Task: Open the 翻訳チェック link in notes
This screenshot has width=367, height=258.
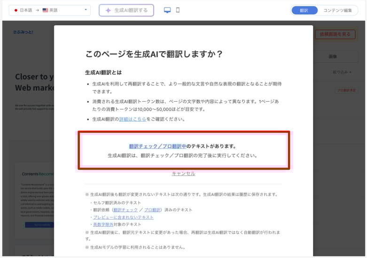Action: (124, 210)
